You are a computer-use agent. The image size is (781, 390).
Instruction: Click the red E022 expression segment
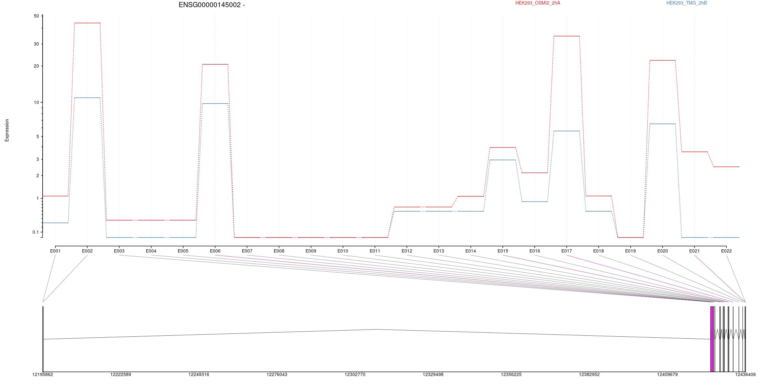pos(726,167)
